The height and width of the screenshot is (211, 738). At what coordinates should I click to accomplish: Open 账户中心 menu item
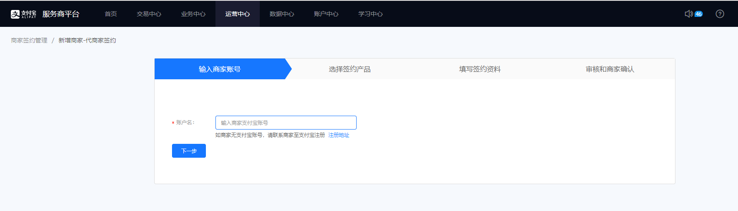tap(326, 14)
